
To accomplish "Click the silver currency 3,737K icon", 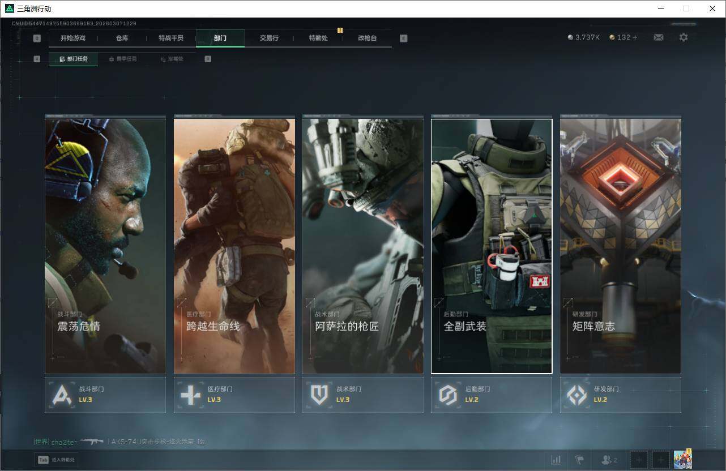I will click(x=570, y=37).
